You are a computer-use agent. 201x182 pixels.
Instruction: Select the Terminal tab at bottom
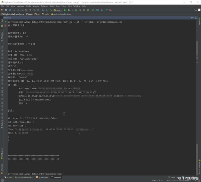pyautogui.click(x=56, y=177)
